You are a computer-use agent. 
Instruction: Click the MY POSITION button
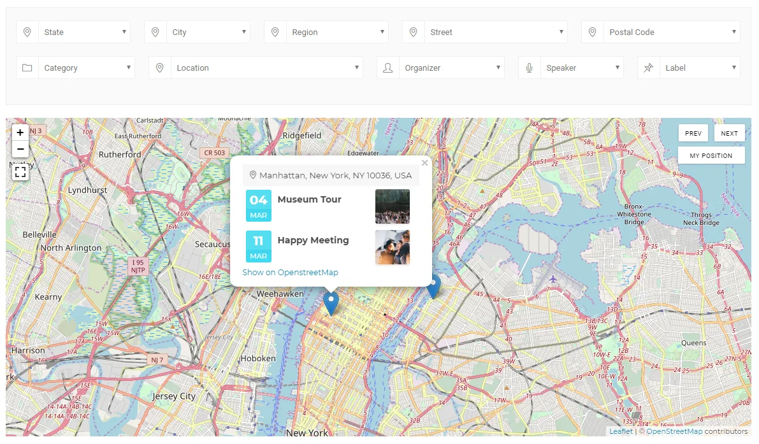(711, 155)
